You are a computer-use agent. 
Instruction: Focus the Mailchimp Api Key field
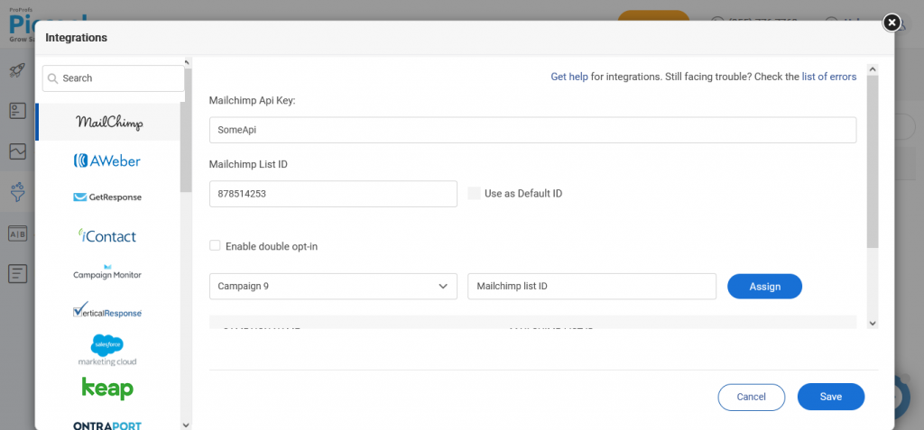532,130
